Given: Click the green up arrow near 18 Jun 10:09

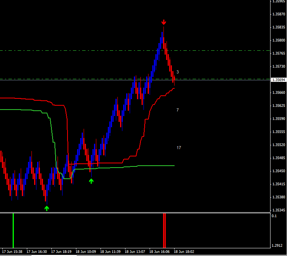Looking at the screenshot, I should coord(91,181).
